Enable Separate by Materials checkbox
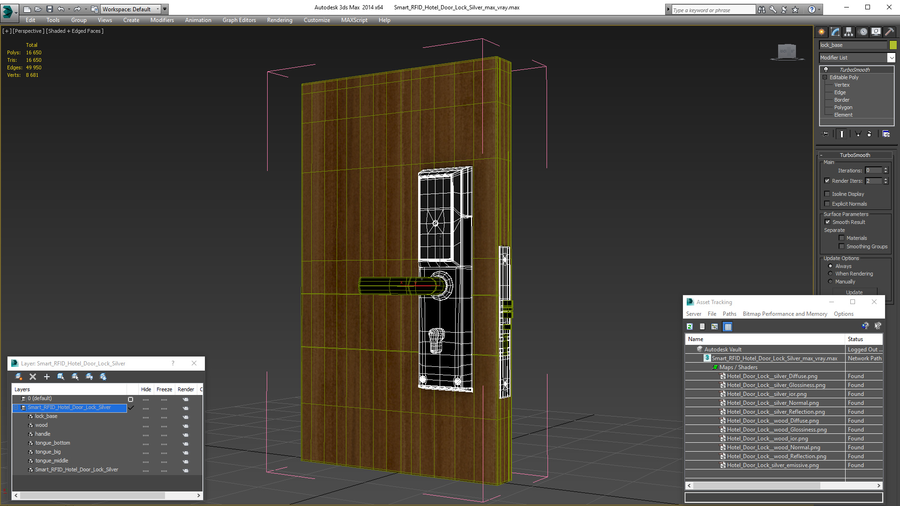Image resolution: width=900 pixels, height=506 pixels. (841, 238)
